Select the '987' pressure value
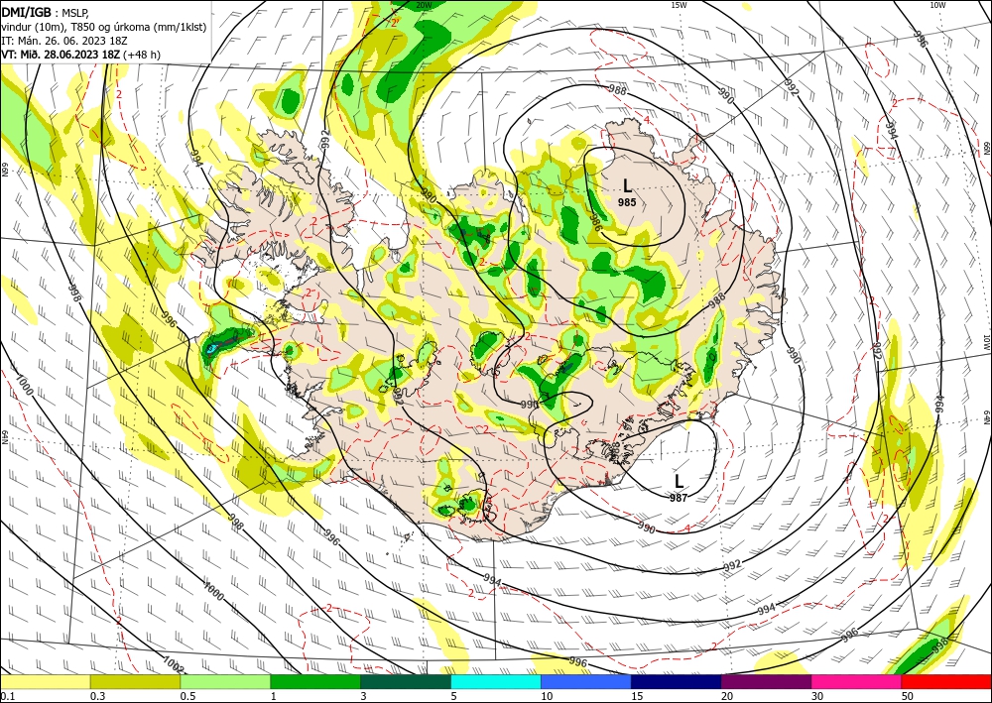 679,498
